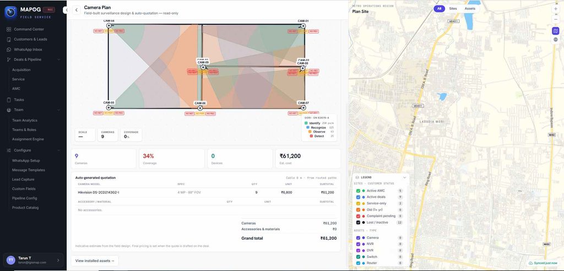Click the Configure sliders icon
The image size is (564, 271).
point(9,150)
